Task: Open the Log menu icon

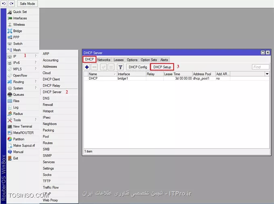Action: coord(10,107)
